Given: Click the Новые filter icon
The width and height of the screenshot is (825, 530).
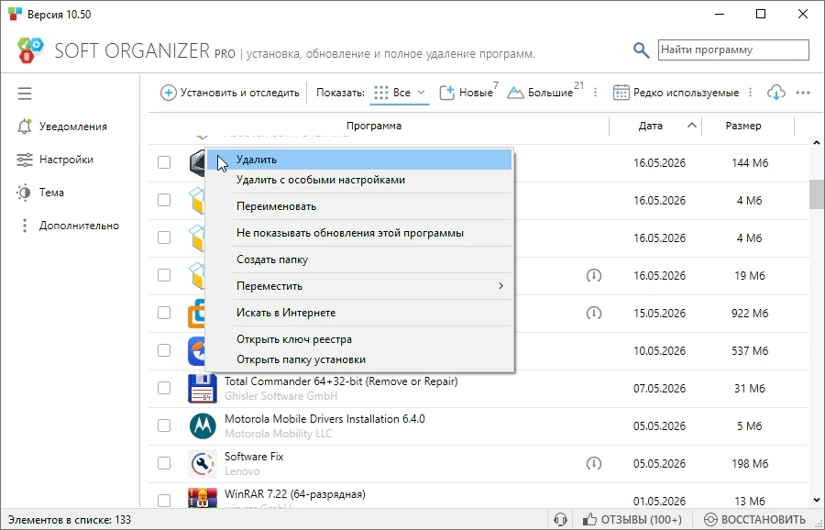Looking at the screenshot, I should [446, 93].
